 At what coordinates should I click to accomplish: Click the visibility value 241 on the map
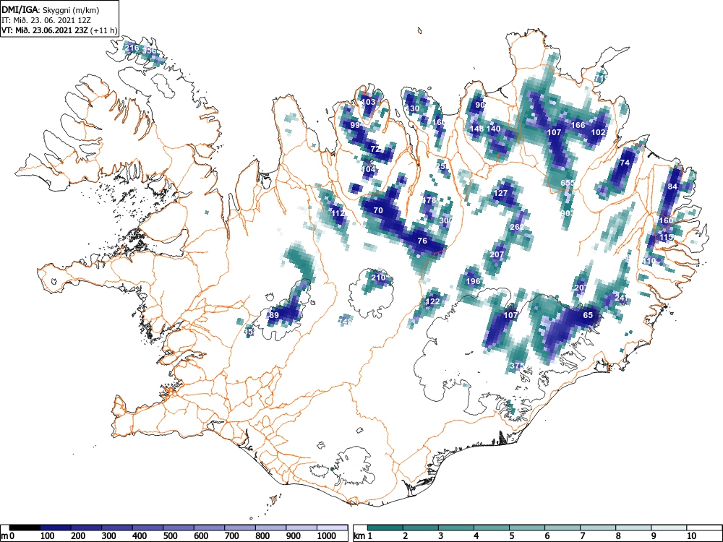click(x=622, y=298)
